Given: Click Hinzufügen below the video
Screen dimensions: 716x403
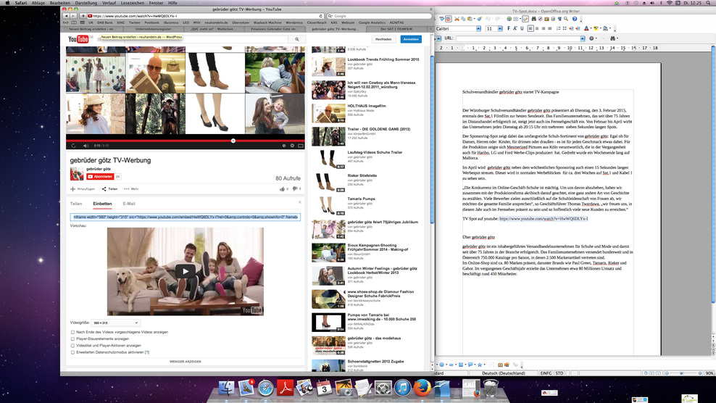Looking at the screenshot, I should pyautogui.click(x=83, y=188).
